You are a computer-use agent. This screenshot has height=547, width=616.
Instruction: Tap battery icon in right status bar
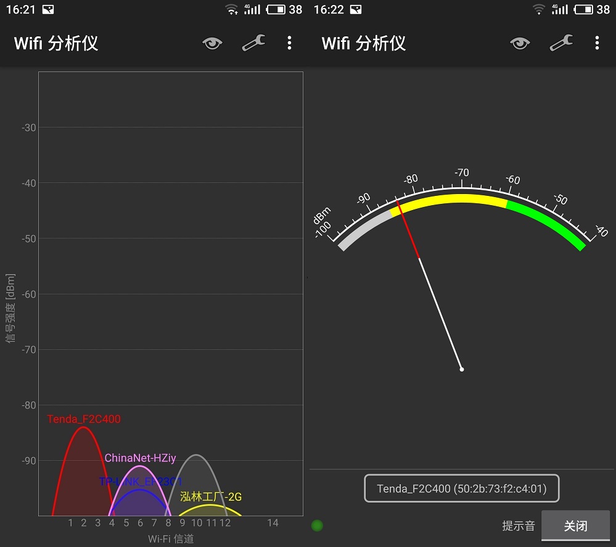[583, 9]
